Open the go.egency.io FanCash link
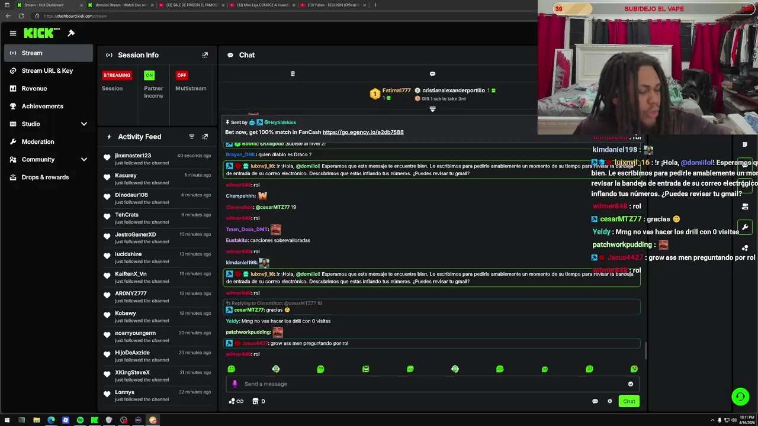The height and width of the screenshot is (426, 758). (363, 133)
